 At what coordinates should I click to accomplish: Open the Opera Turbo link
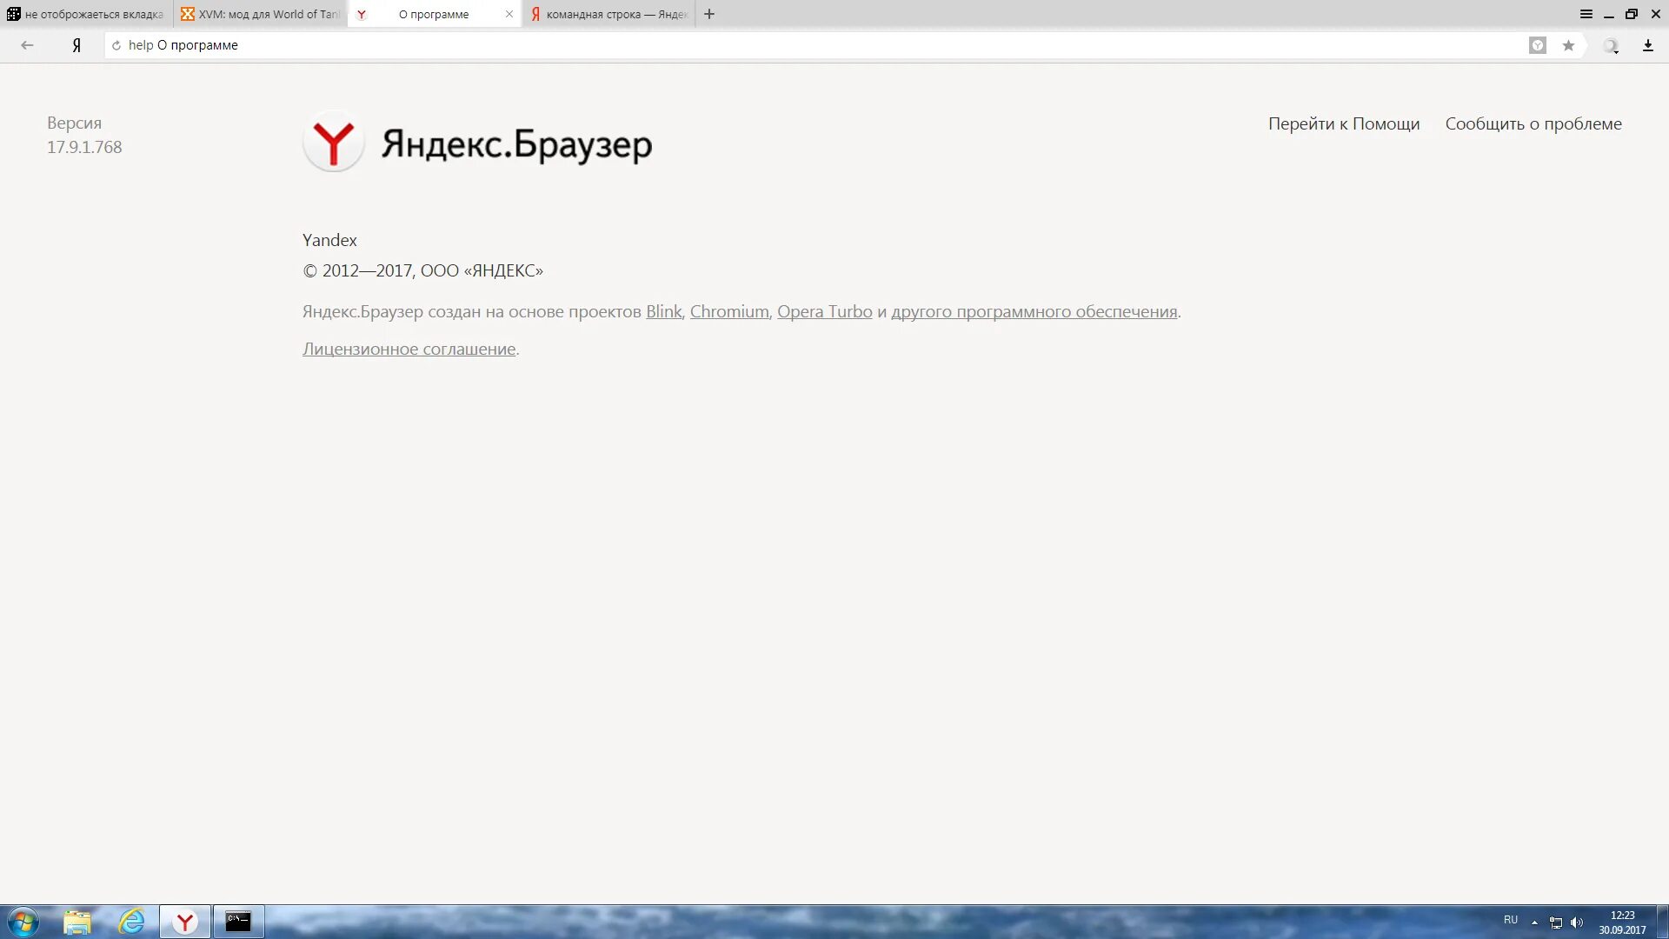click(x=824, y=311)
